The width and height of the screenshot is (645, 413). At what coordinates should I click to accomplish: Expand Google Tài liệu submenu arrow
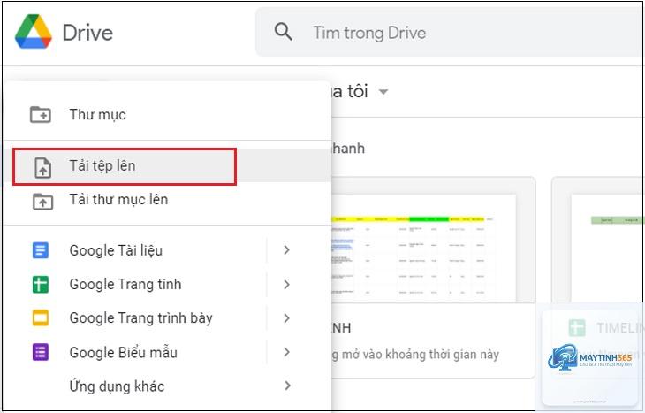286,250
